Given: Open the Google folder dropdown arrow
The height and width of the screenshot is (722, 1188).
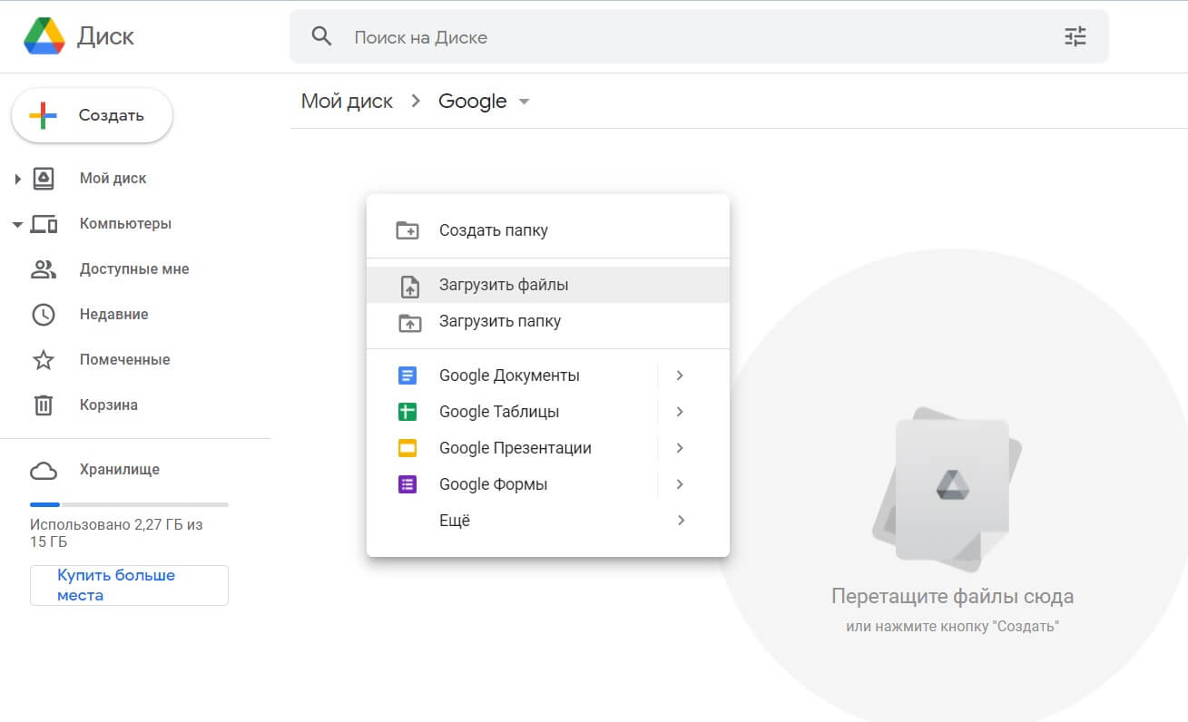Looking at the screenshot, I should [524, 102].
